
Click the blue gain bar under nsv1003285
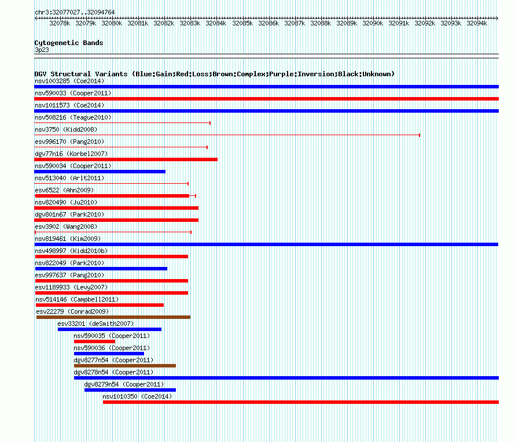266,87
